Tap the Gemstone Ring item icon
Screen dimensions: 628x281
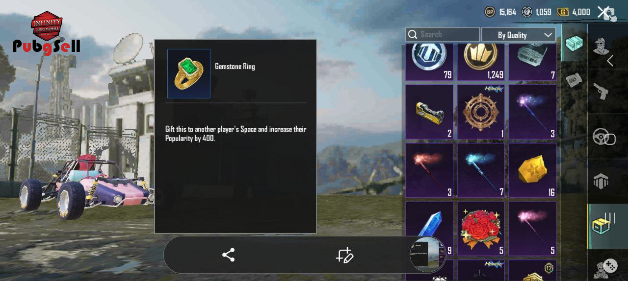click(189, 73)
